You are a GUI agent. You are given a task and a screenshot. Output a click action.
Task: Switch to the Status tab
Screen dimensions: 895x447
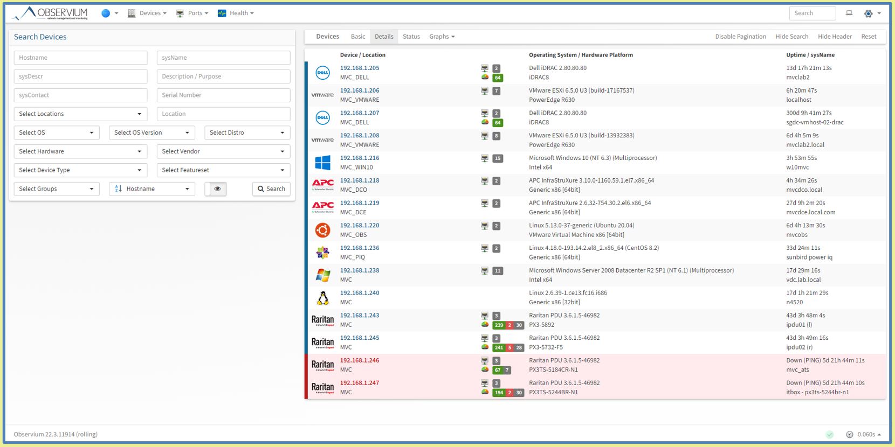tap(411, 37)
